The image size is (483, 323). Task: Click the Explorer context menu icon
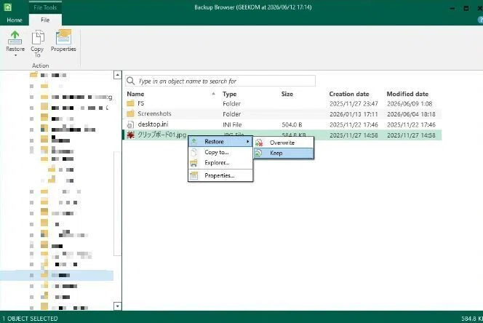(x=193, y=163)
